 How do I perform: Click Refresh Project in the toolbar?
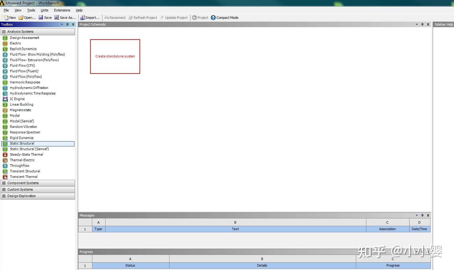[143, 18]
